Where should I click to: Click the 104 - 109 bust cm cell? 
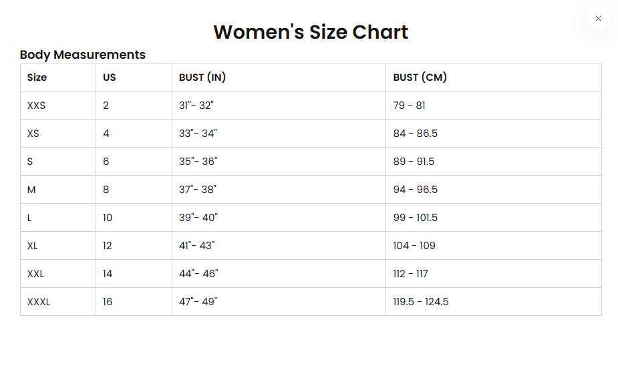click(x=414, y=246)
